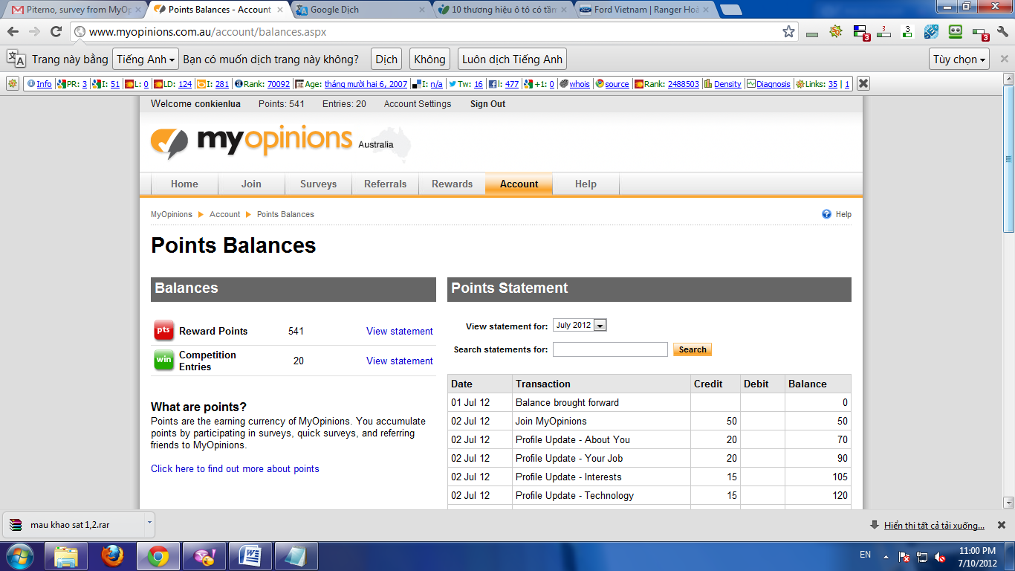Click the SEOquake whois link
The image size is (1015, 571).
coord(580,84)
